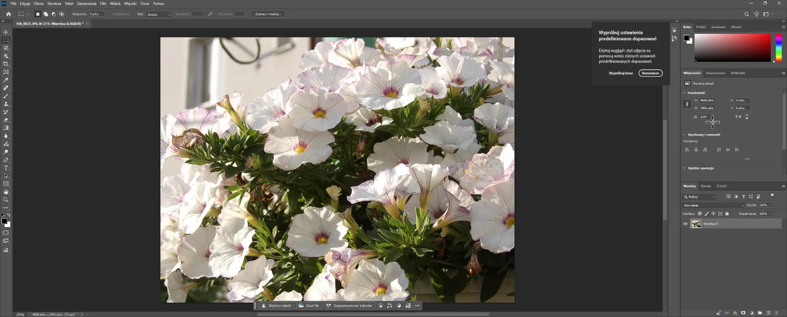The image size is (787, 317).
Task: Click the Zaznacz i maskuj button
Action: [269, 14]
